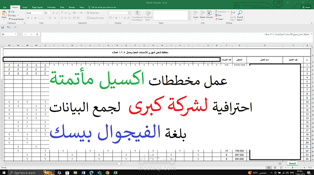Click the Copy icon in Clipboard group

pyautogui.click(x=9, y=15)
